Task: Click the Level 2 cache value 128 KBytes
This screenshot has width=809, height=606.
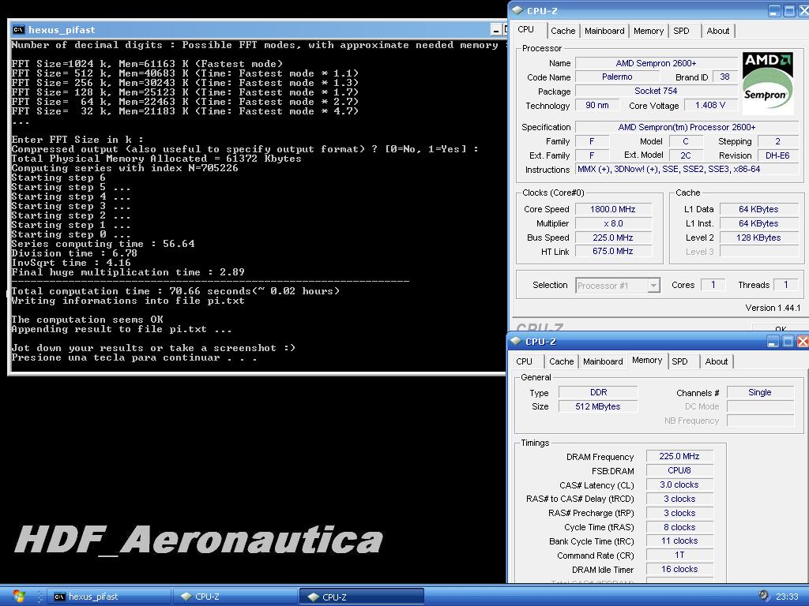Action: 758,238
